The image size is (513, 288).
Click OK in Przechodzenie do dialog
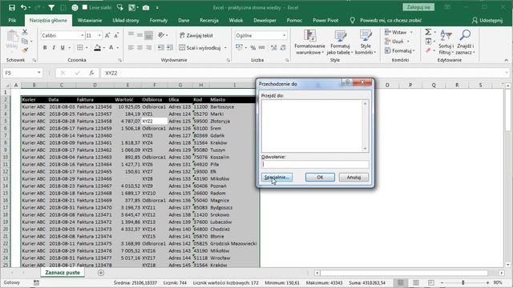click(320, 178)
